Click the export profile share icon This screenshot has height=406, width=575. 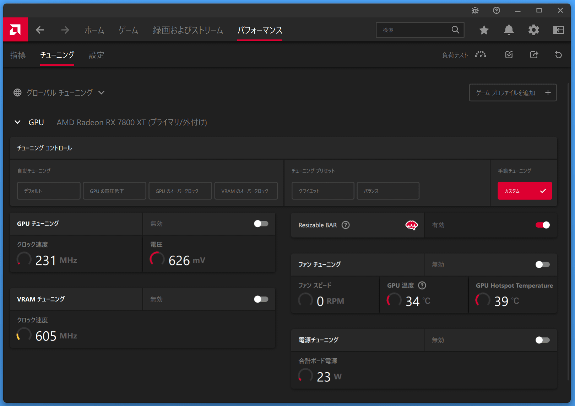(x=534, y=55)
